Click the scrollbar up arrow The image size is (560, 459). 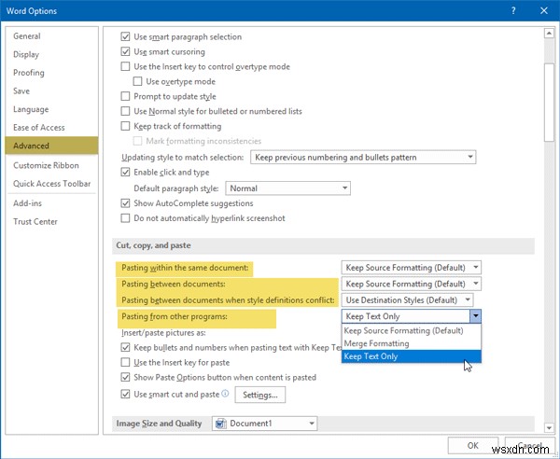[549, 34]
